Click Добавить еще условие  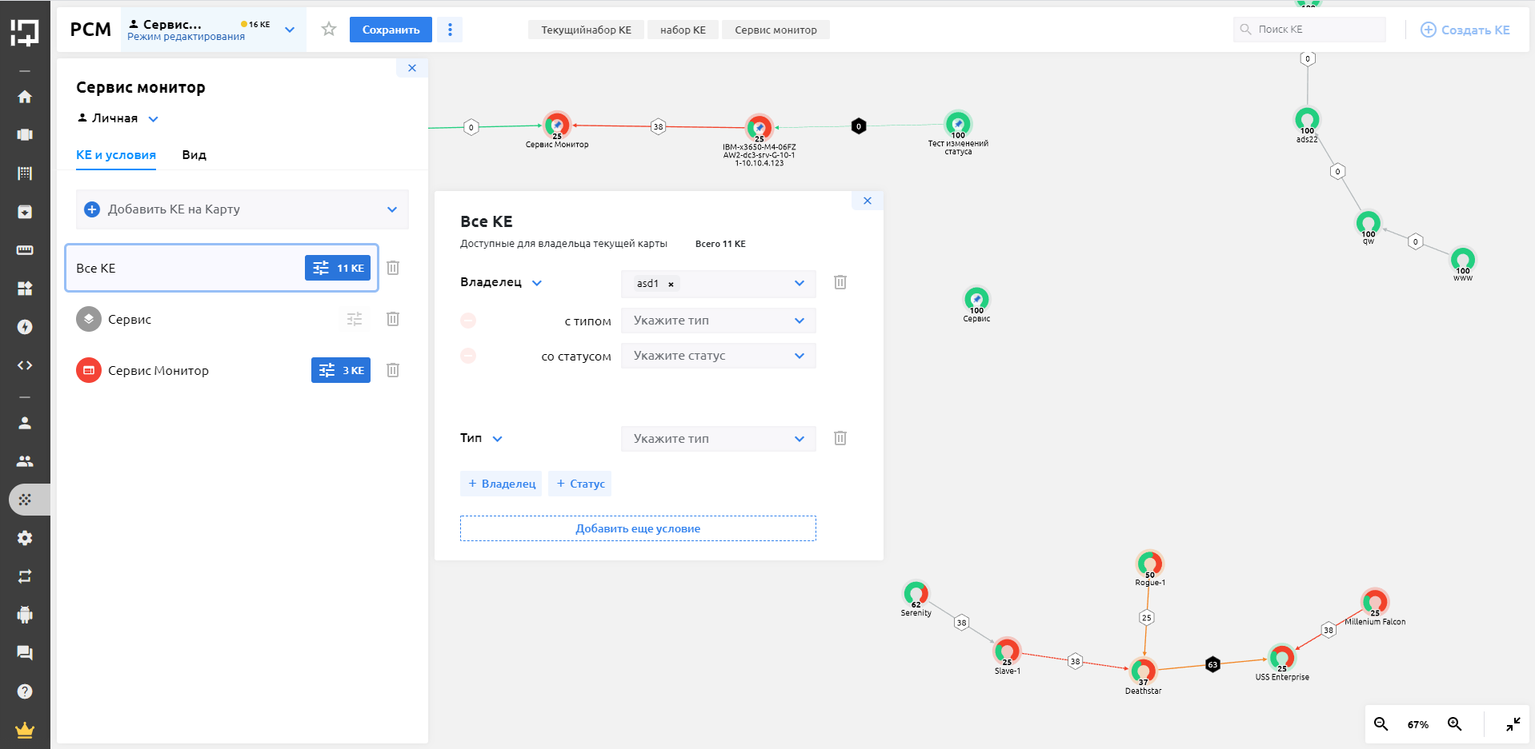[638, 528]
